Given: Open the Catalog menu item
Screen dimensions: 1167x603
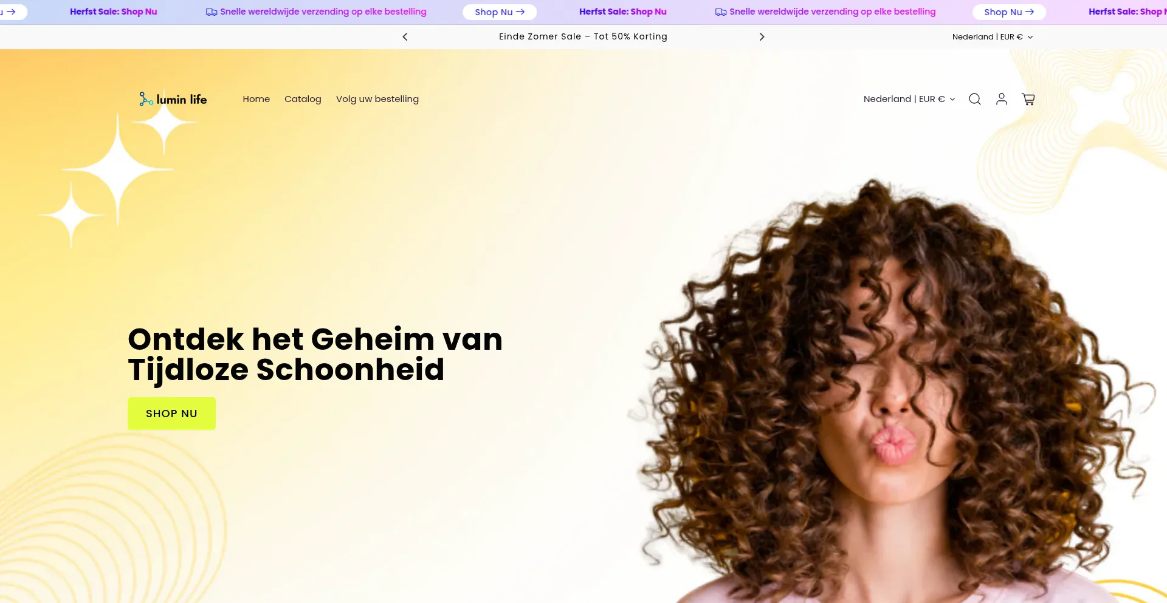Looking at the screenshot, I should (303, 99).
